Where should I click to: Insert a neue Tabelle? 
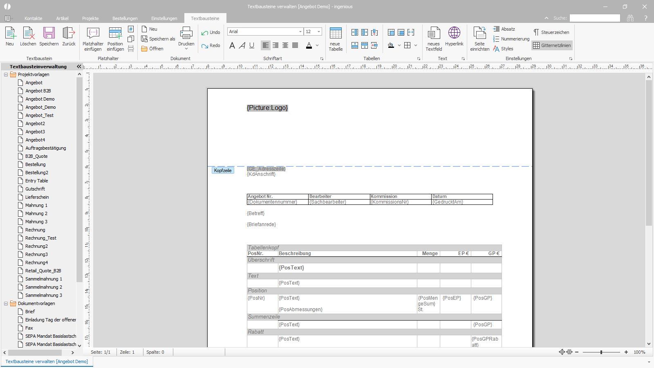pos(336,39)
